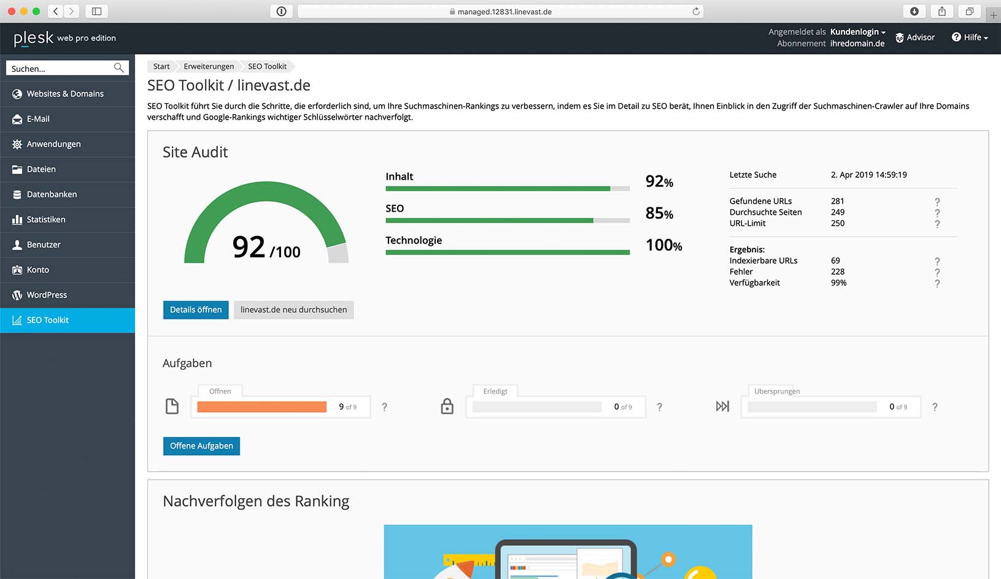Click the show tab overview icon
The height and width of the screenshot is (579, 1001).
(x=970, y=11)
